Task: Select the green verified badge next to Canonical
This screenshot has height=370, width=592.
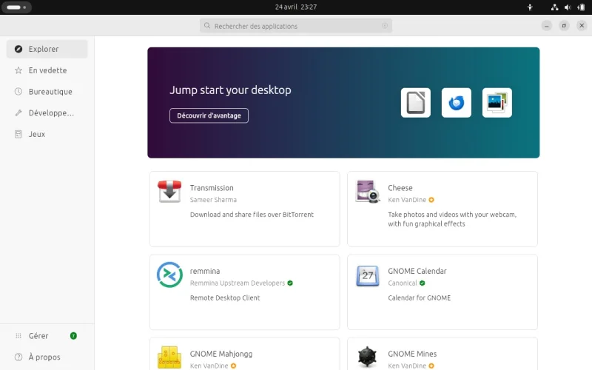Action: pos(422,283)
